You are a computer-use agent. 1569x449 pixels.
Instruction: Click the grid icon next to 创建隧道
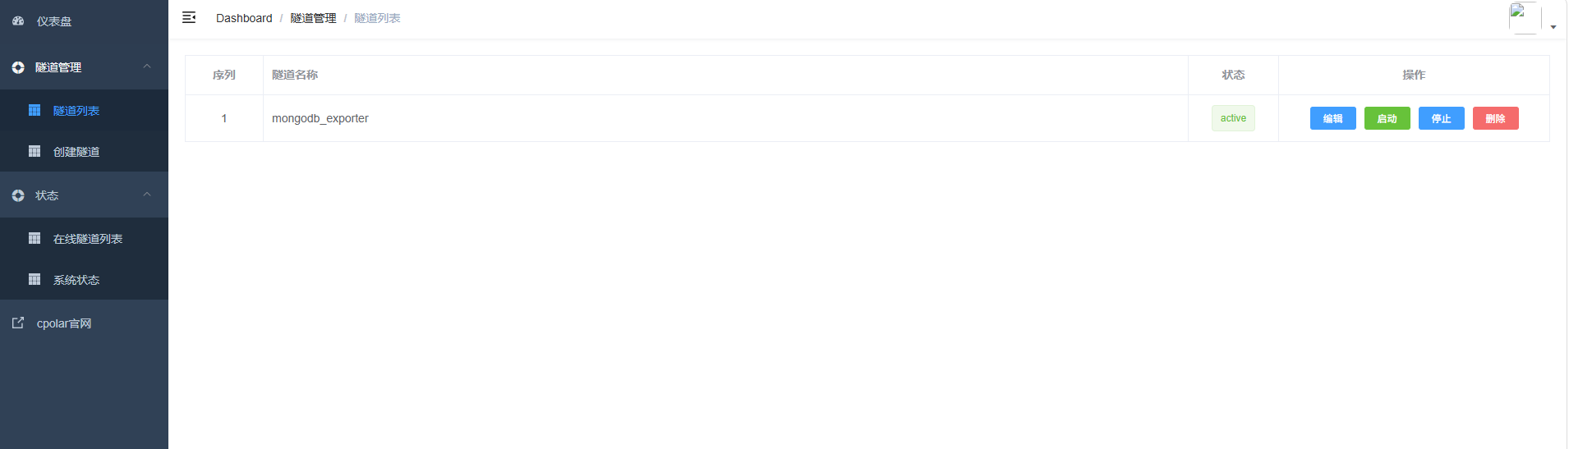(35, 151)
